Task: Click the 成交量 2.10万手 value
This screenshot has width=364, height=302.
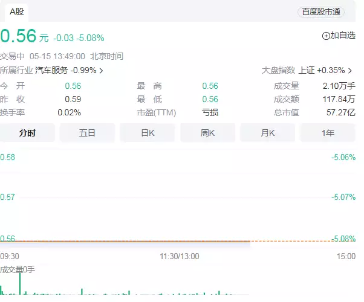Action: tap(339, 86)
